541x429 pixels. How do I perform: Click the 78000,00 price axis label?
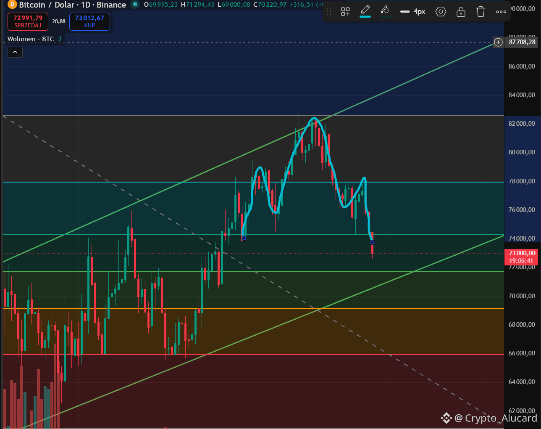pyautogui.click(x=522, y=181)
